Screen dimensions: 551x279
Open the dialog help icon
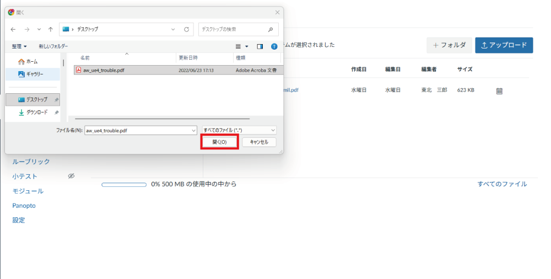click(274, 46)
